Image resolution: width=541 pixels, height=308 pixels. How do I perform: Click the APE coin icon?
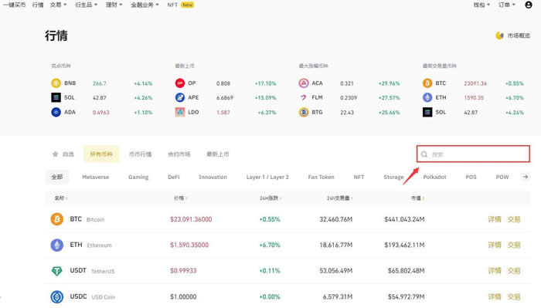click(x=180, y=97)
